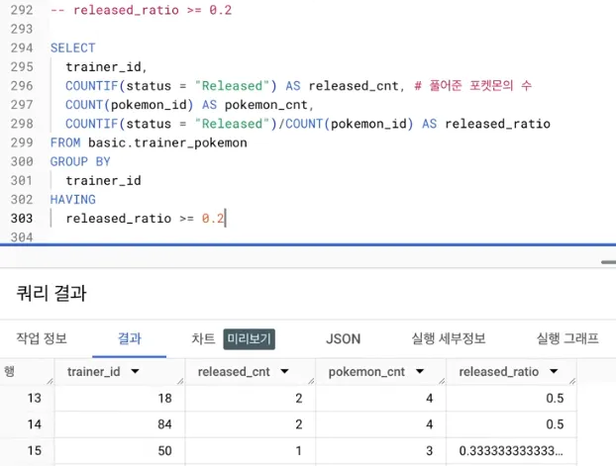Click row number 15

point(35,451)
